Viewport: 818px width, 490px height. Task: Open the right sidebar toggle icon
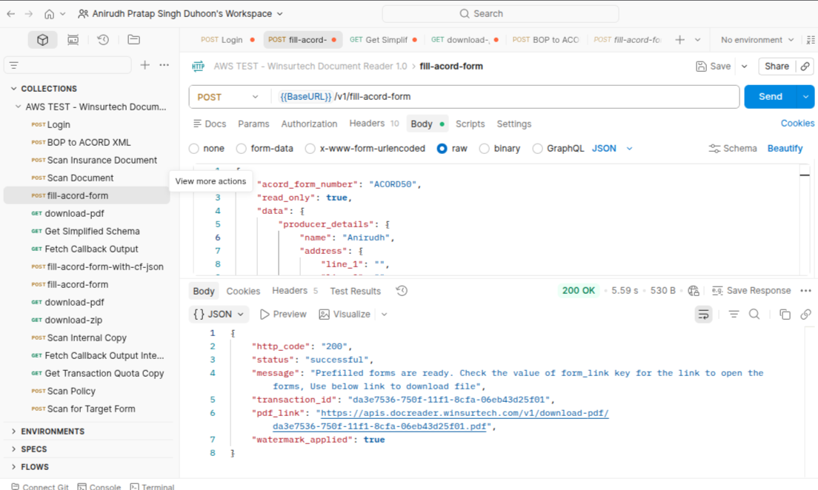(x=811, y=40)
